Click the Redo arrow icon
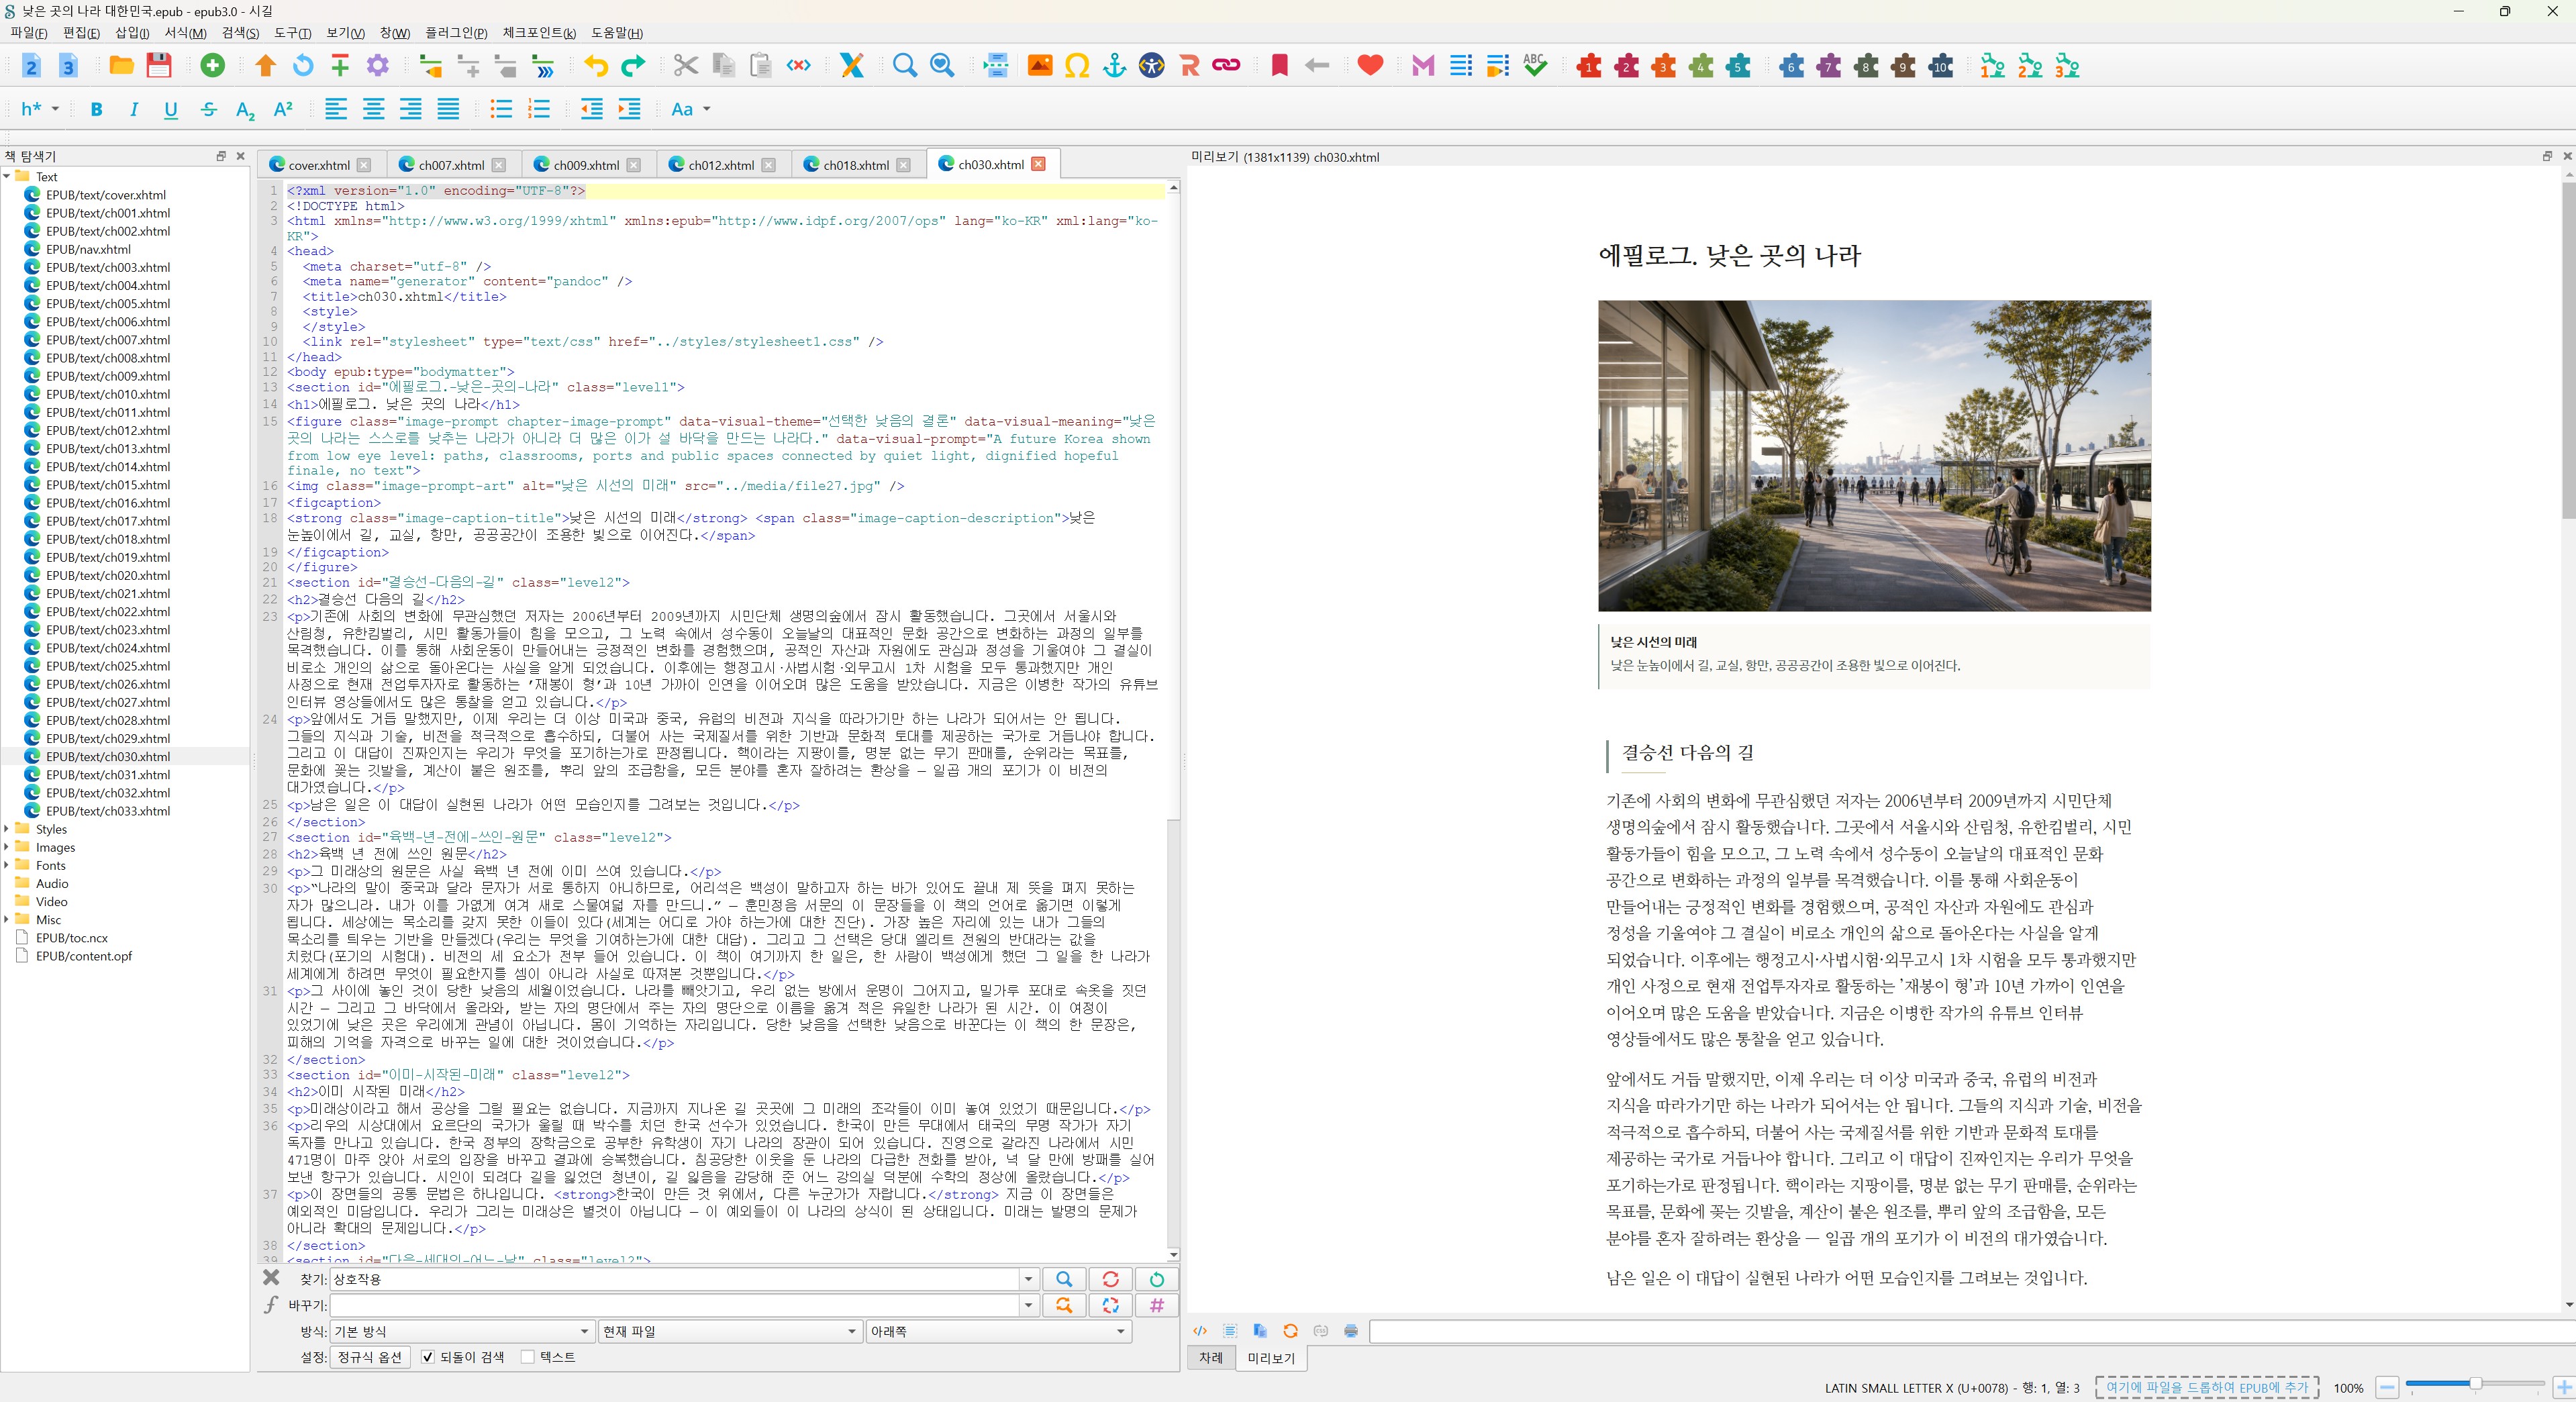2576x1402 pixels. [633, 66]
